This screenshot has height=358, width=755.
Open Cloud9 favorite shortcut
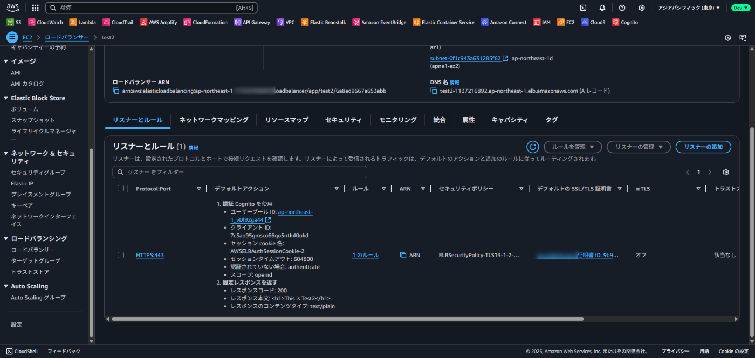tap(593, 22)
